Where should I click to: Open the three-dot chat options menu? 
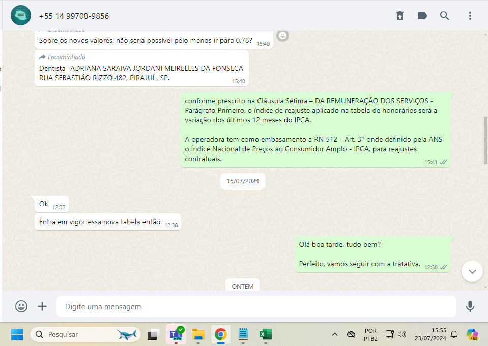click(470, 16)
